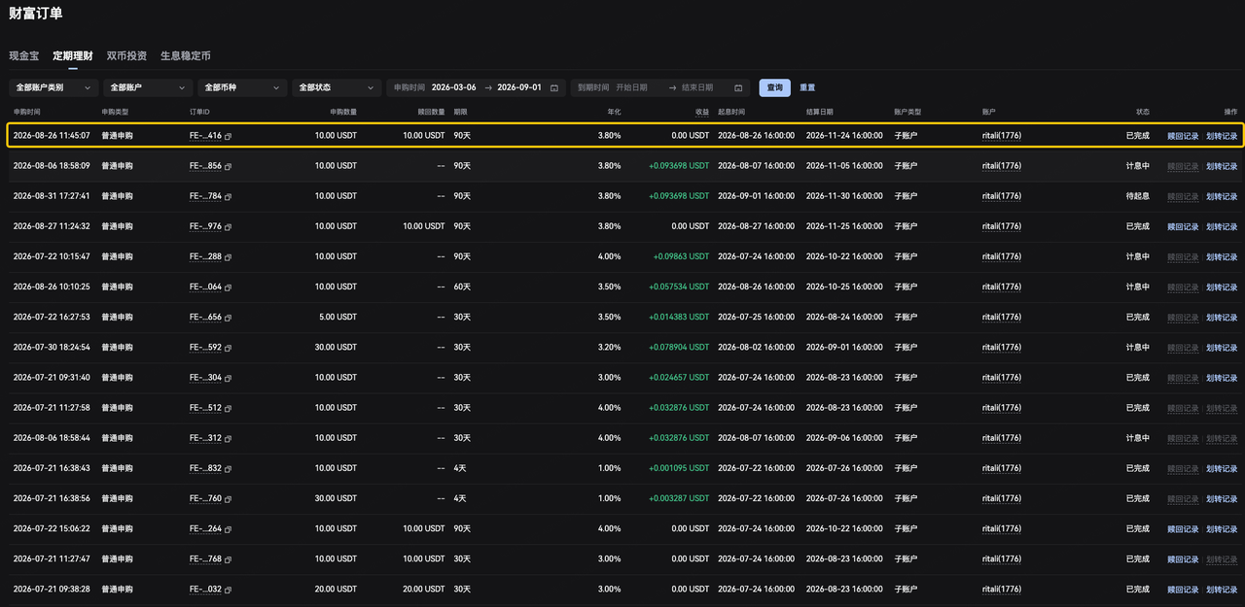Copy the order ID ending in 784
This screenshot has width=1245, height=607.
click(x=228, y=196)
